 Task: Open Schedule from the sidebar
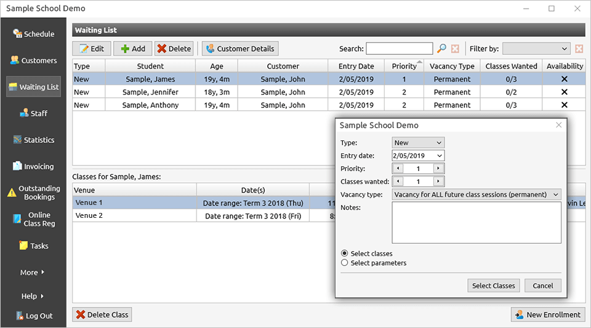click(34, 34)
